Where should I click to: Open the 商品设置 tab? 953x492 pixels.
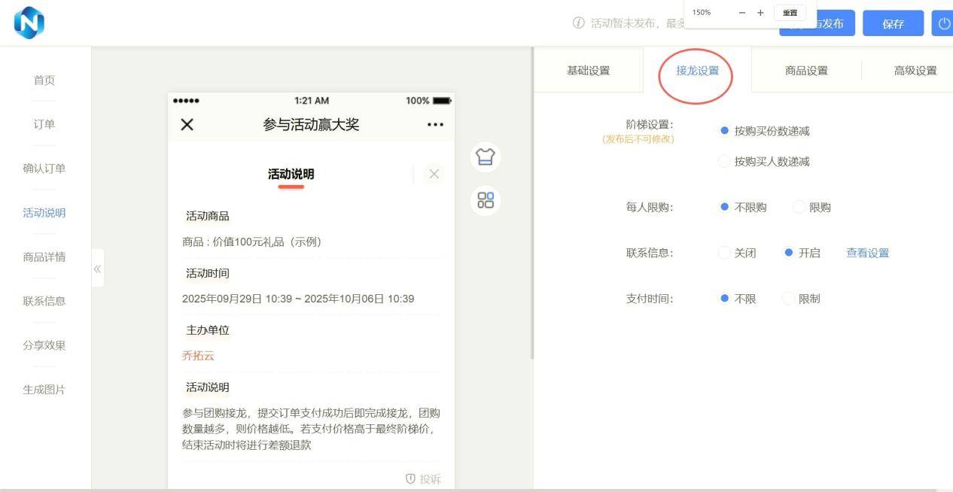[806, 71]
